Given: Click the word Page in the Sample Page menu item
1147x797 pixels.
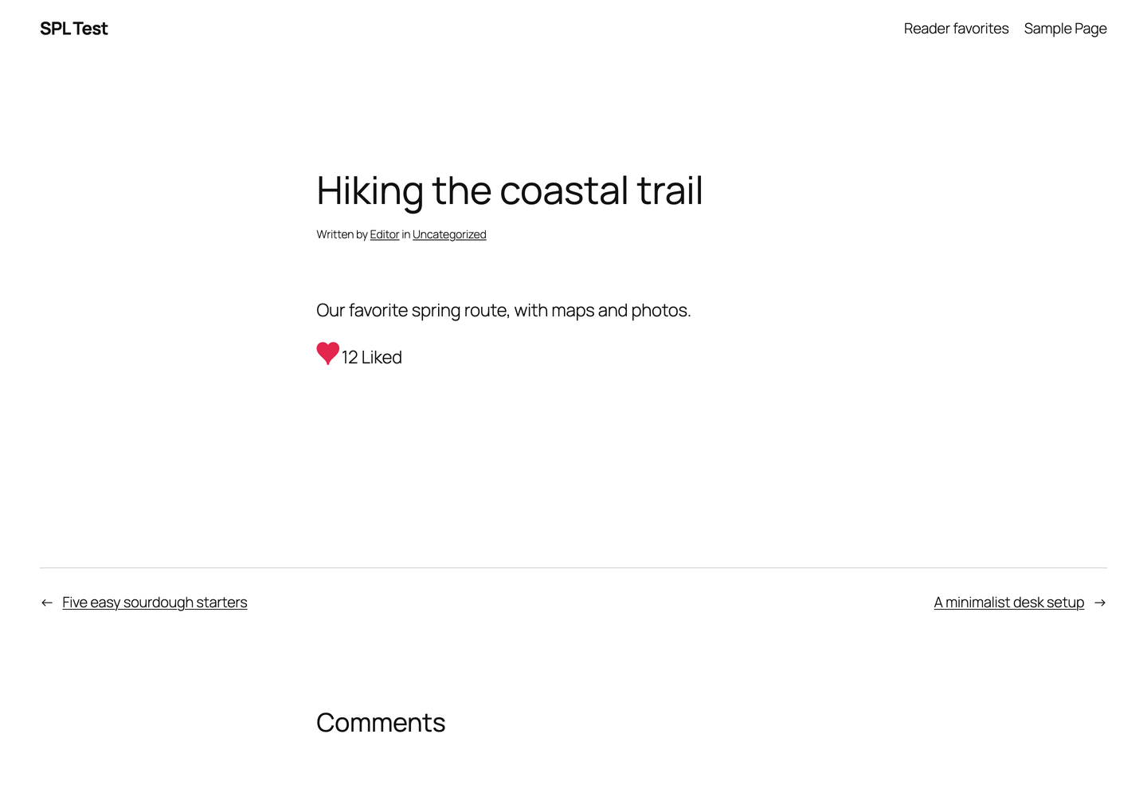Looking at the screenshot, I should (1090, 29).
